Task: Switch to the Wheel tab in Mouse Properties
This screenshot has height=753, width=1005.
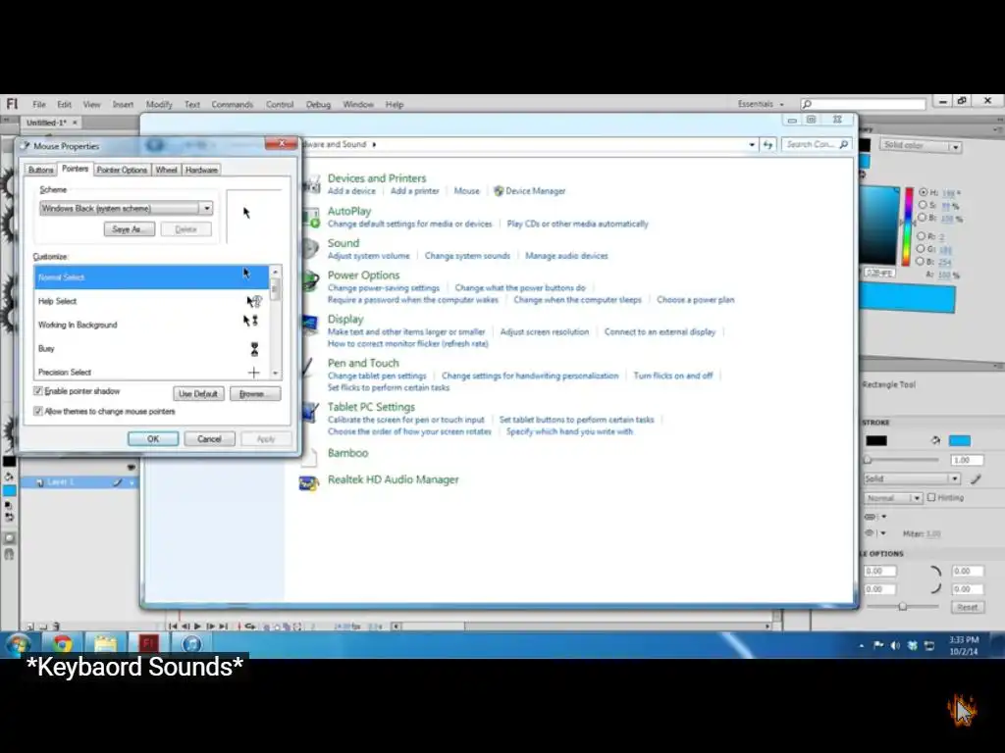Action: 166,170
